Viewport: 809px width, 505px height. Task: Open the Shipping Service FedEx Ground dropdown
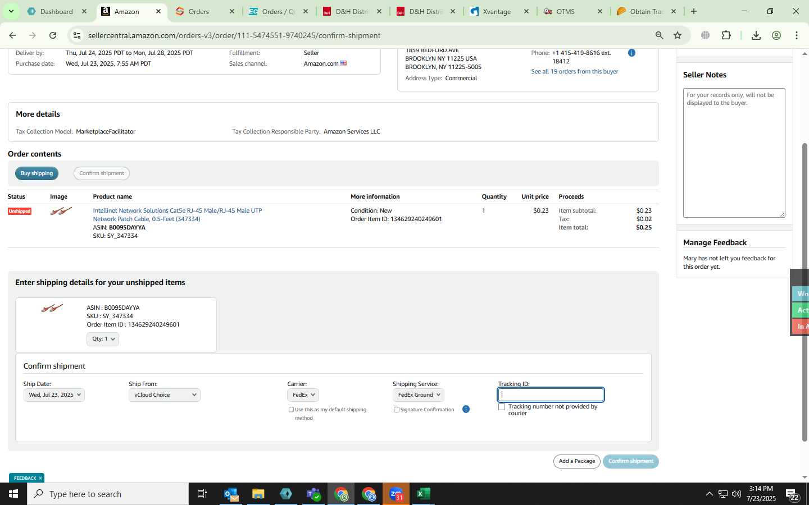(x=419, y=395)
